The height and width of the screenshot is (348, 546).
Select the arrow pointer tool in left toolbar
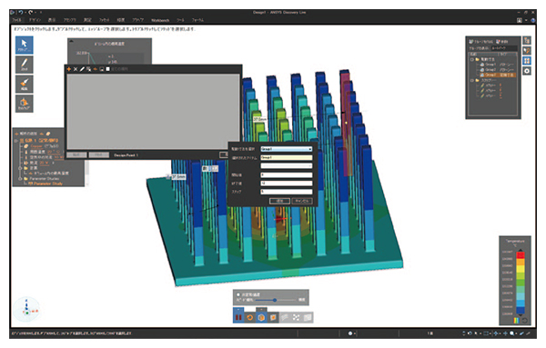tap(24, 45)
